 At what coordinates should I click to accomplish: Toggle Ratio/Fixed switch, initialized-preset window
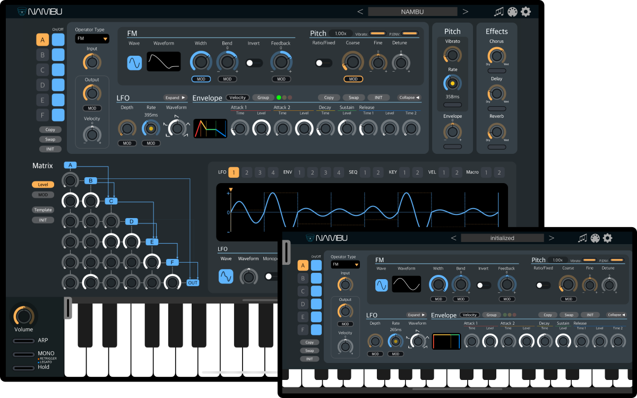click(543, 285)
